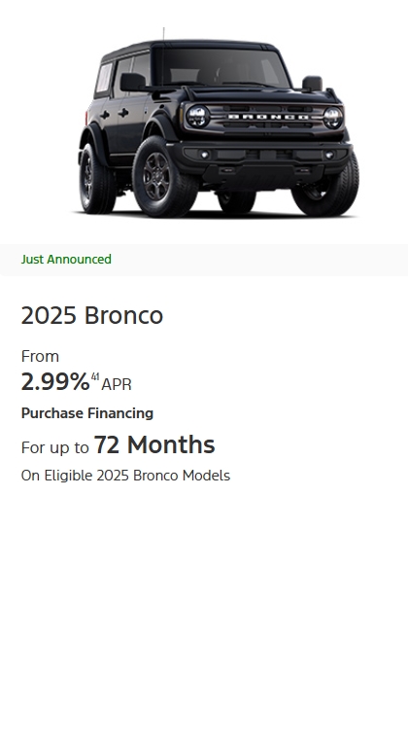The width and height of the screenshot is (408, 744).
Task: Click the For up to text
Action: coord(55,448)
